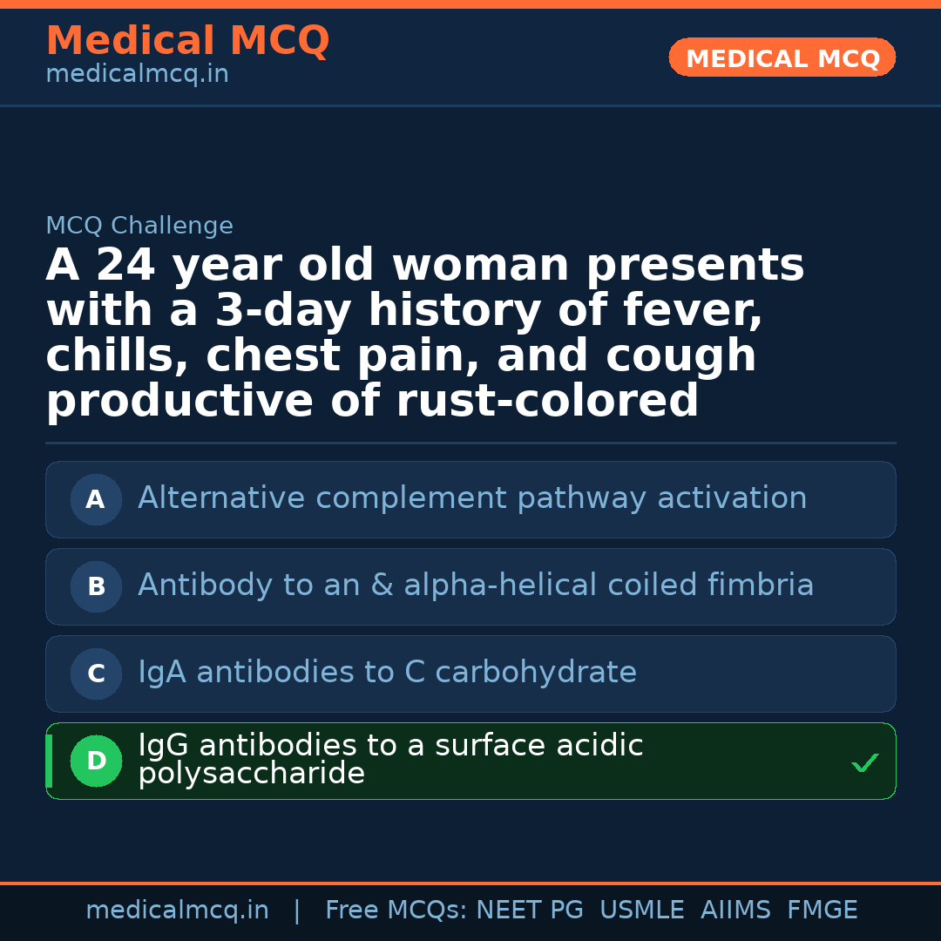Click the "MCQ Challenge" label

coord(139,226)
